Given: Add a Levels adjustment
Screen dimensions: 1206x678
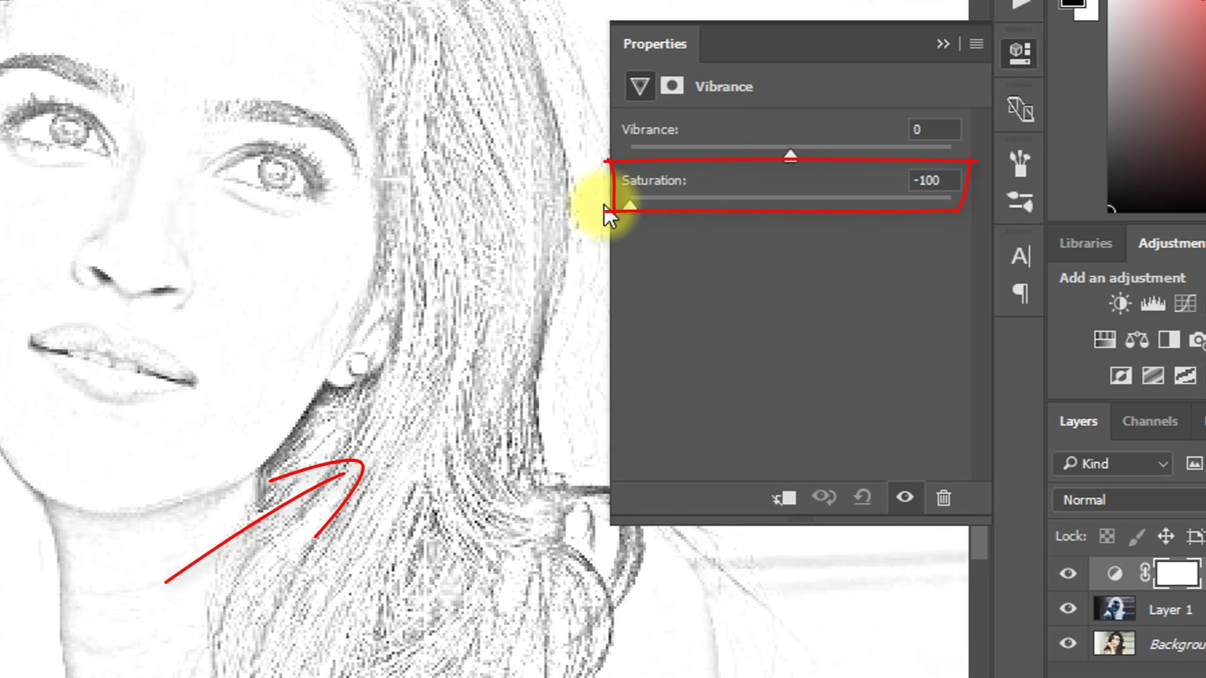Looking at the screenshot, I should tap(1153, 303).
